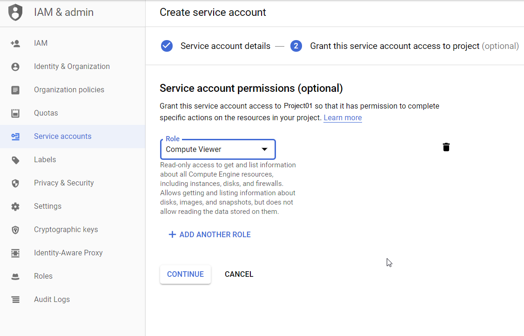Click the Roles sidebar icon
The width and height of the screenshot is (524, 336).
(15, 276)
